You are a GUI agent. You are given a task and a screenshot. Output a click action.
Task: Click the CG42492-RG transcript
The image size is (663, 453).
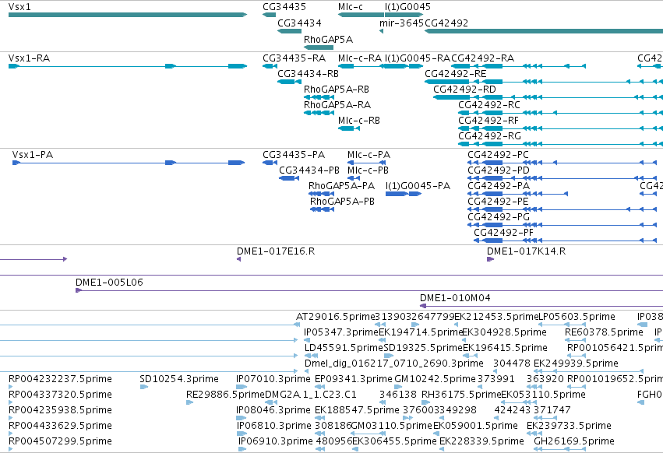(x=561, y=144)
